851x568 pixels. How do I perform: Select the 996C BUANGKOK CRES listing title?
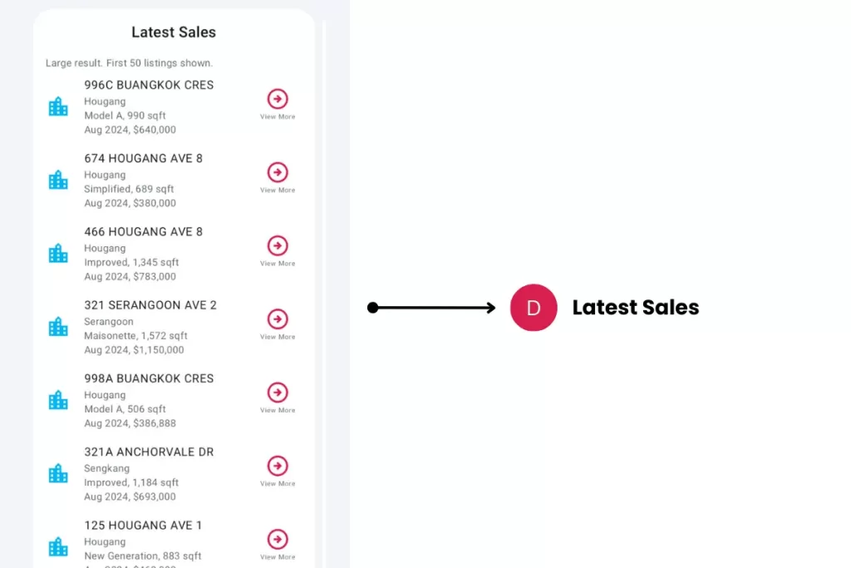(149, 85)
